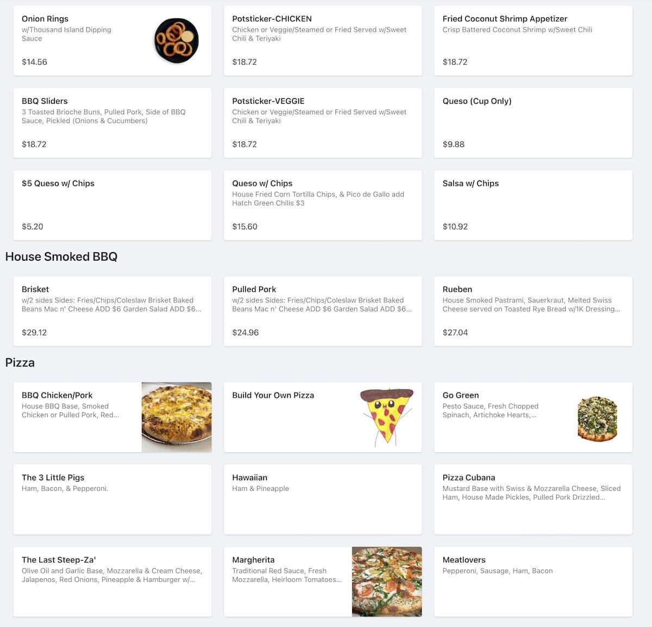Click the House Smoked BBQ section header
This screenshot has height=627, width=652.
click(x=61, y=256)
